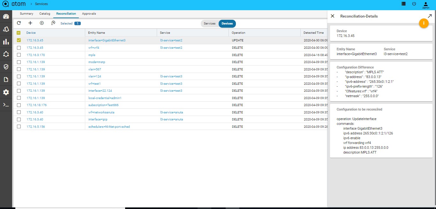Image resolution: width=436 pixels, height=209 pixels.
Task: Switch to the Catalog tab
Action: pyautogui.click(x=45, y=14)
